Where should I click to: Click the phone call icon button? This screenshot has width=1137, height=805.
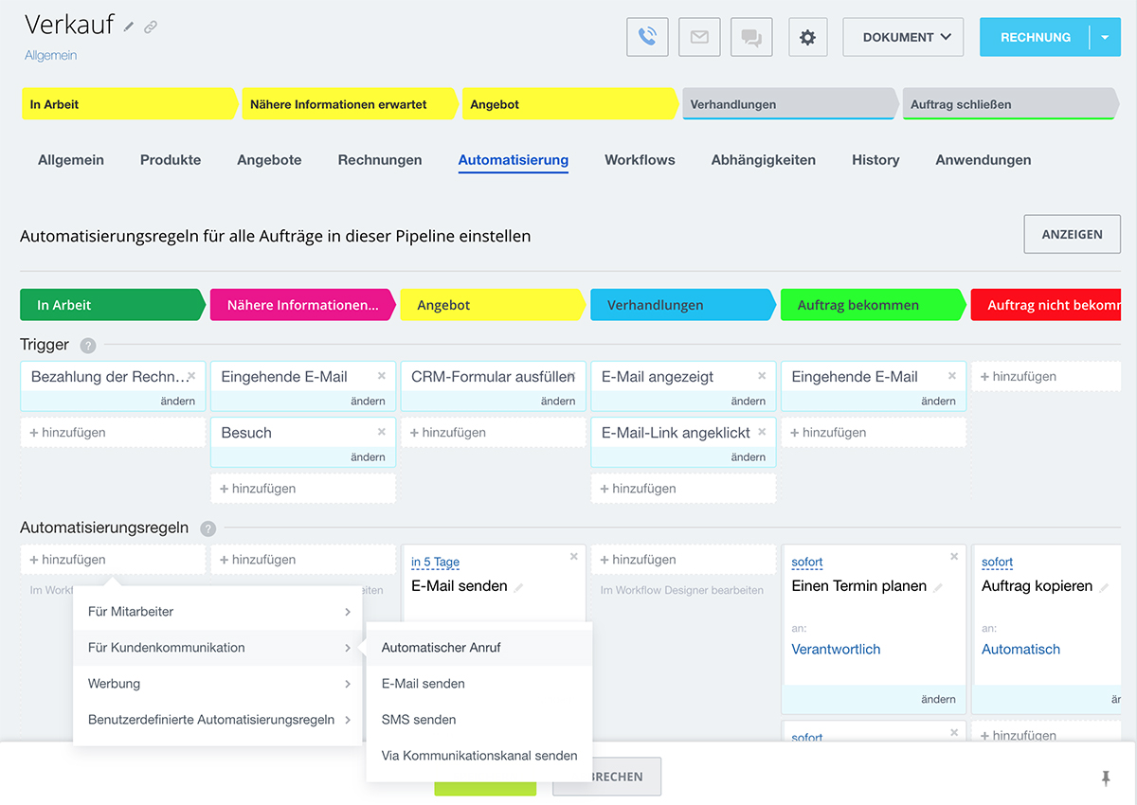pos(647,37)
